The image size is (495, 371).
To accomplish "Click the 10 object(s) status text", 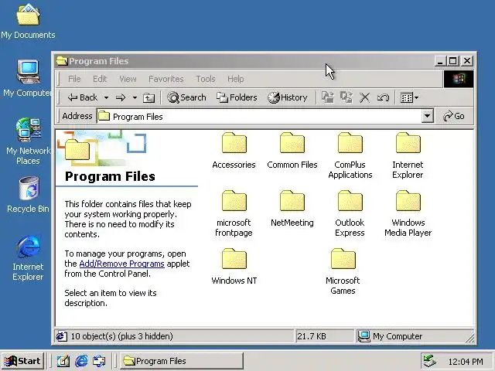I will (121, 336).
